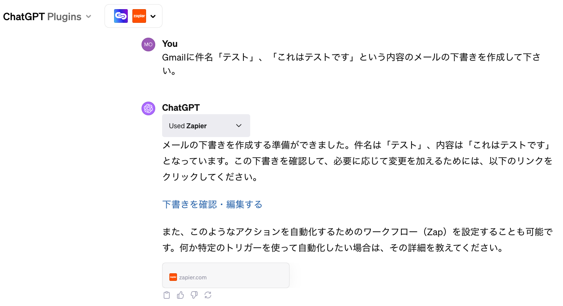Open the ChatGPT Plugins model selector
The height and width of the screenshot is (306, 563).
tap(47, 17)
